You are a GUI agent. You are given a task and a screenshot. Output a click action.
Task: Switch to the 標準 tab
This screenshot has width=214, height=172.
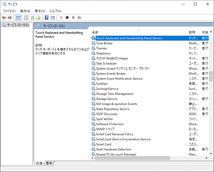click(x=49, y=163)
